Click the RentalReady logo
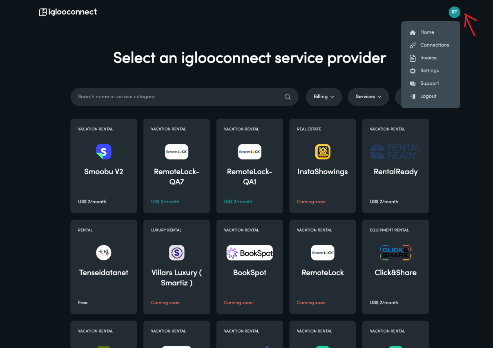Screen dimensions: 493x348 tap(395, 152)
